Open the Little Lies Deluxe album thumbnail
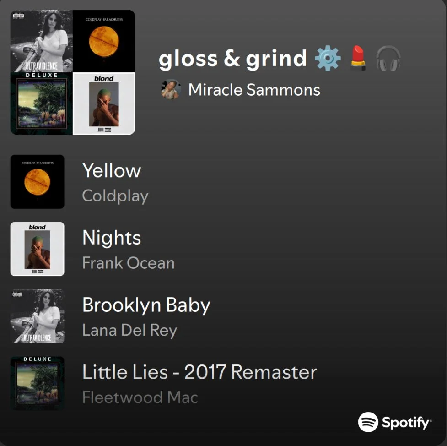The width and height of the screenshot is (447, 446). coord(38,384)
